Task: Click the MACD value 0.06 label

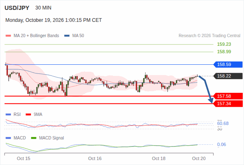Action: point(221,144)
